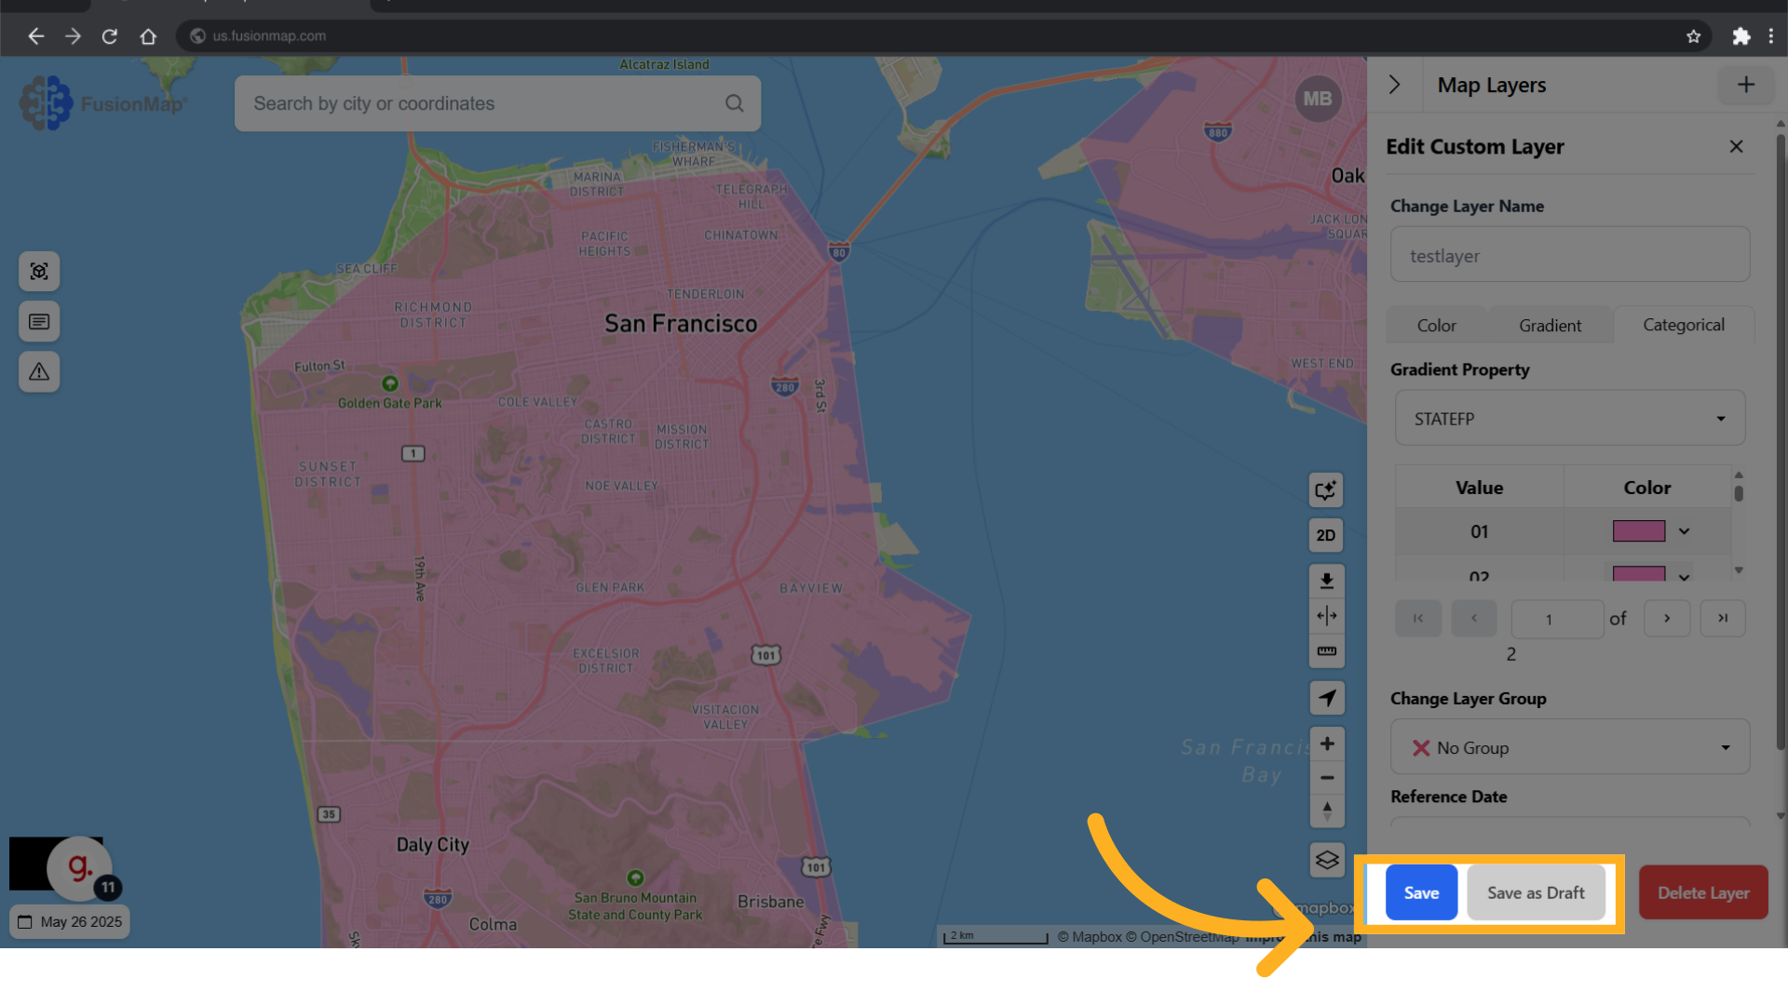The width and height of the screenshot is (1788, 1005).
Task: Activate the screenshot capture tool
Action: (x=39, y=272)
